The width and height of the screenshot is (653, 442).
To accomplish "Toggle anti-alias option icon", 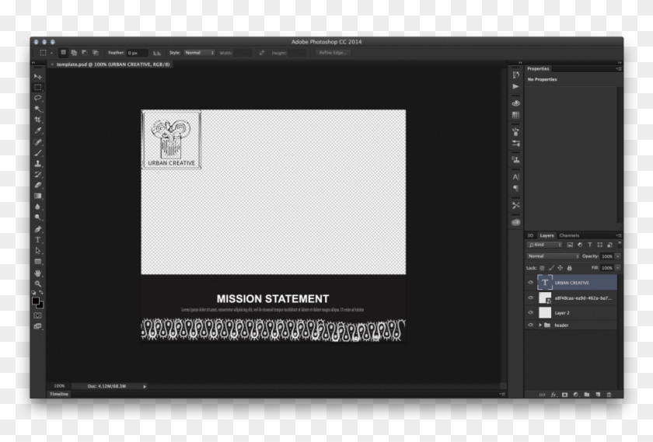I will (x=157, y=53).
